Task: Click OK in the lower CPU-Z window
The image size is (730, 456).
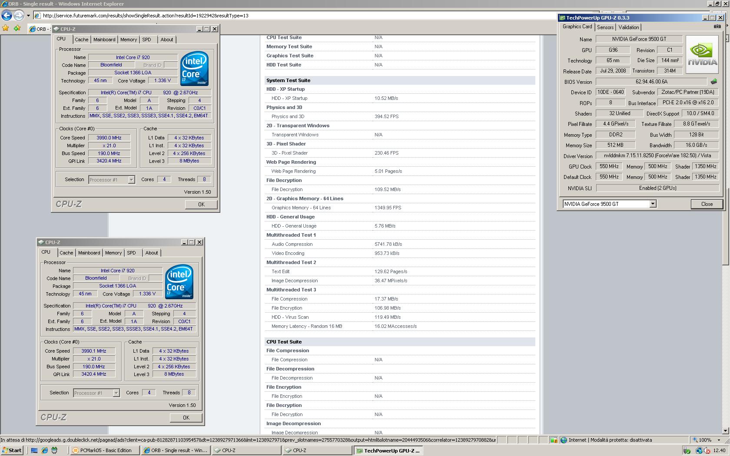Action: pyautogui.click(x=186, y=417)
